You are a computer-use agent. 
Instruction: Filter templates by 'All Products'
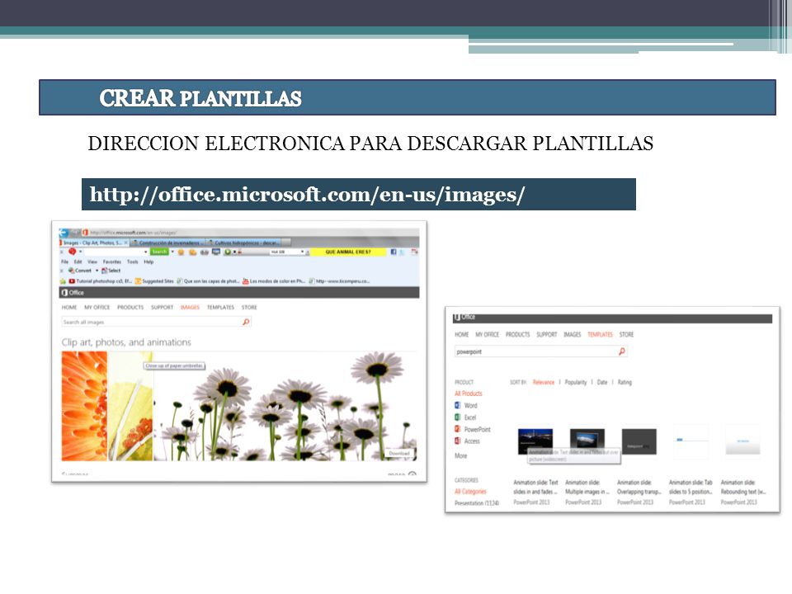[x=469, y=394]
